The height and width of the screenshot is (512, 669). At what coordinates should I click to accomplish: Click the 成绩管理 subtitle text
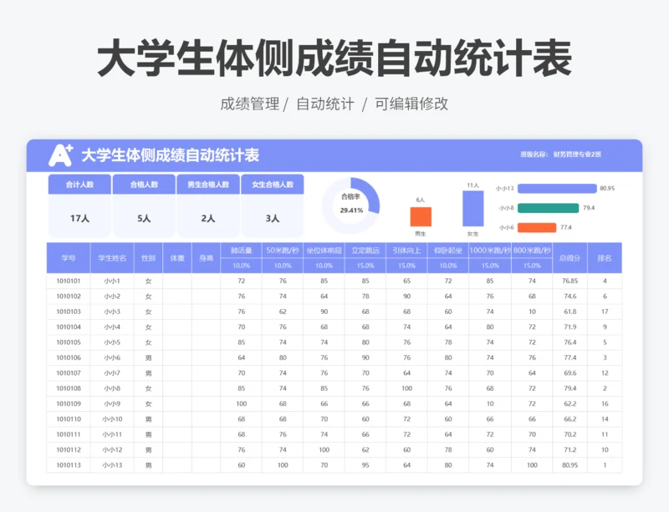tap(249, 104)
